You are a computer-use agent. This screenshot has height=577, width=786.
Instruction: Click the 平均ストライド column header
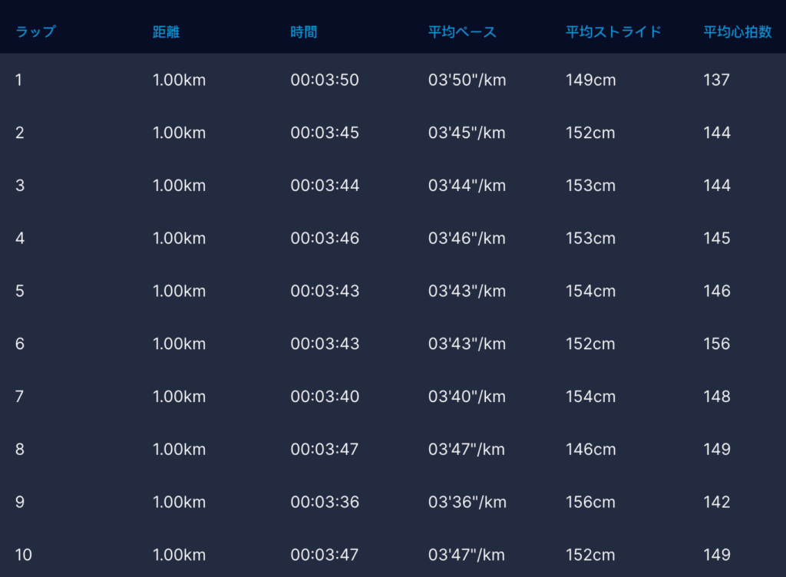tap(613, 32)
